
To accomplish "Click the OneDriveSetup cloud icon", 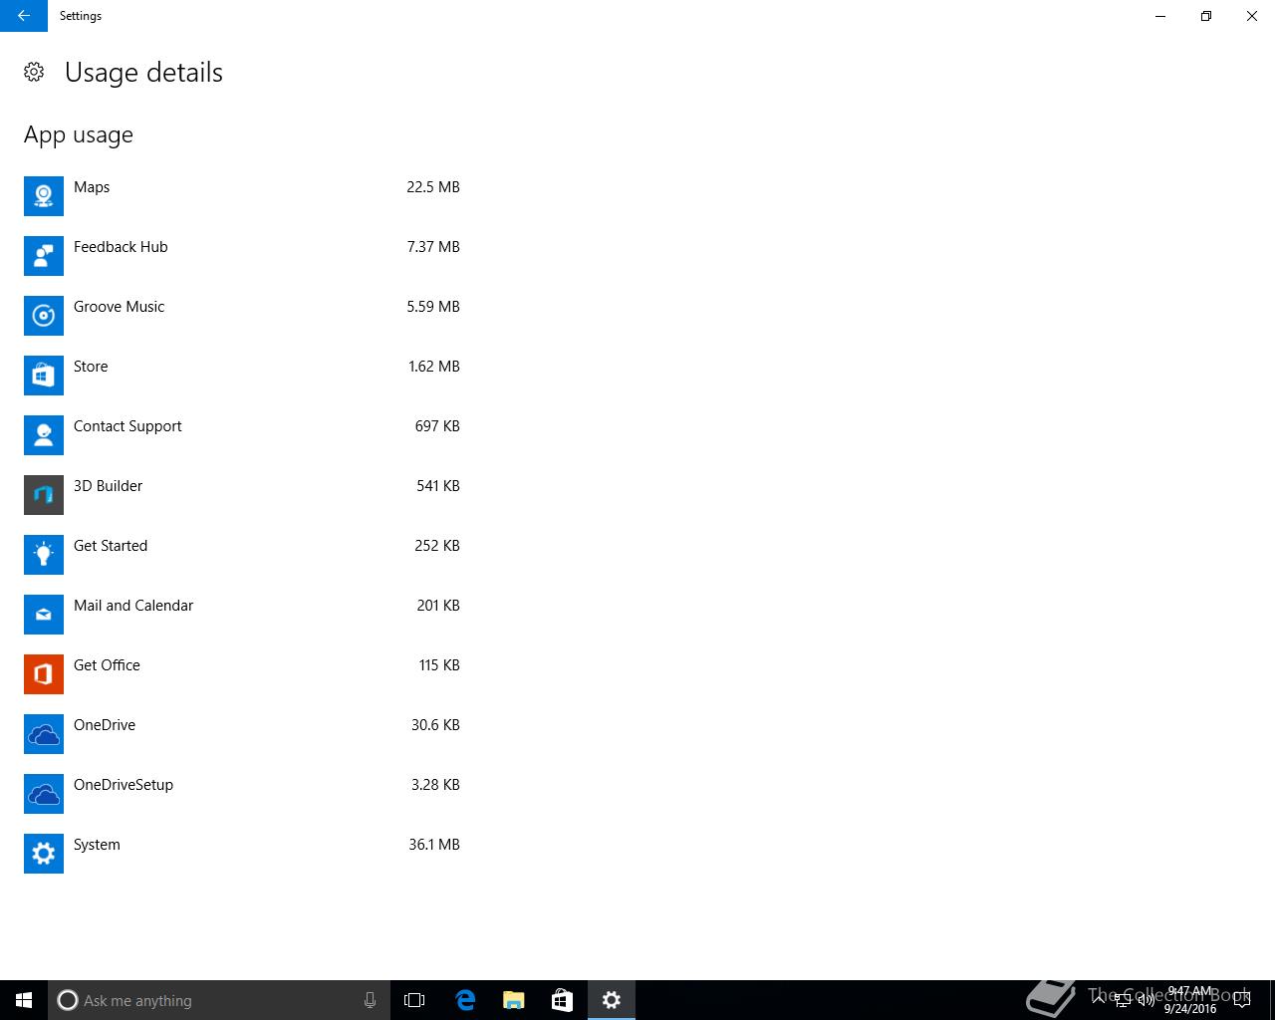I will (x=44, y=794).
